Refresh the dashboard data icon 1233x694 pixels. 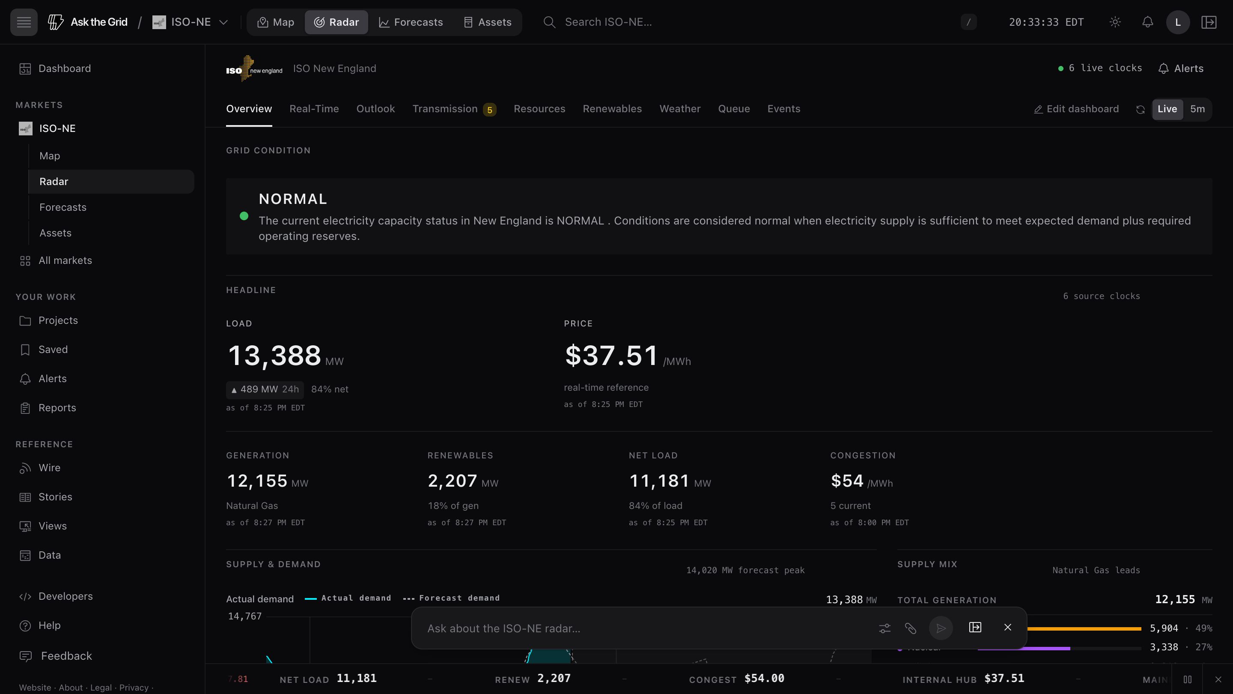tap(1140, 110)
